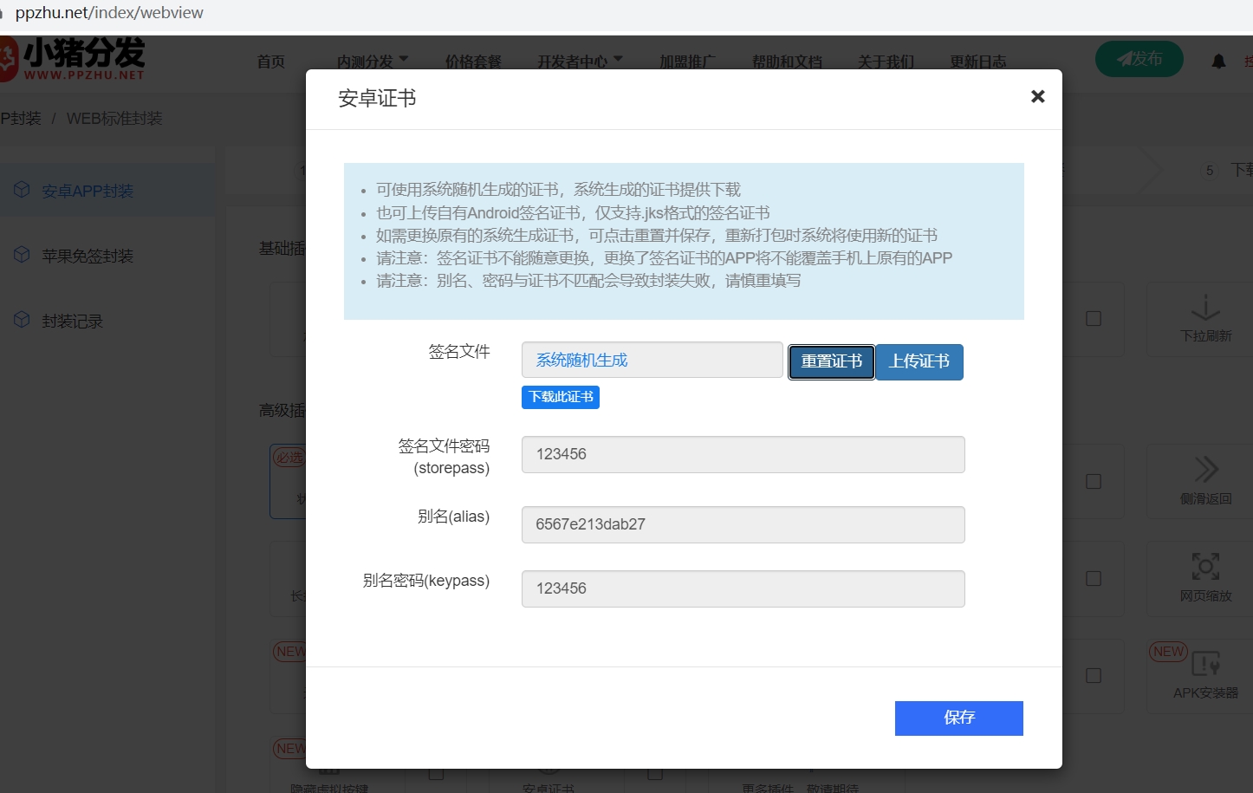
Task: Click the APK安装器 plugin icon
Action: tap(1205, 664)
